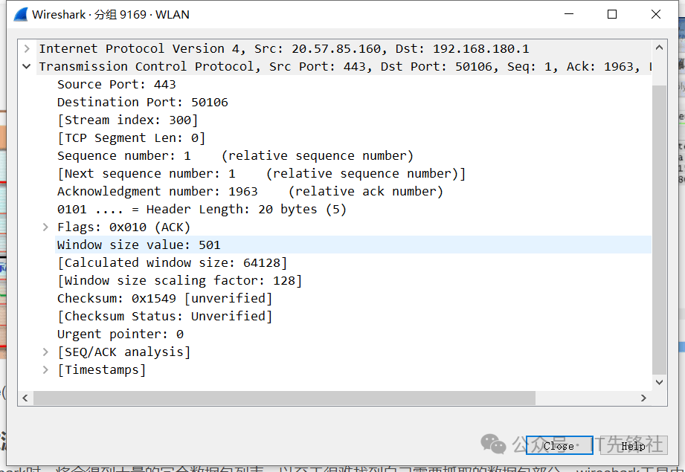Click the vertical scrollbar down arrow
Viewport: 685px width, 472px height.
(x=659, y=382)
